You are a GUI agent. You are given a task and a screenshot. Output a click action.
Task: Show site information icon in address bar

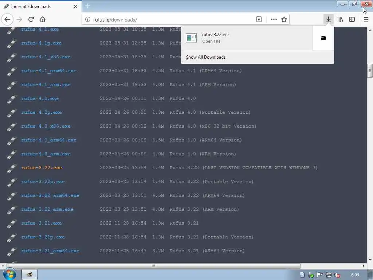coord(87,20)
